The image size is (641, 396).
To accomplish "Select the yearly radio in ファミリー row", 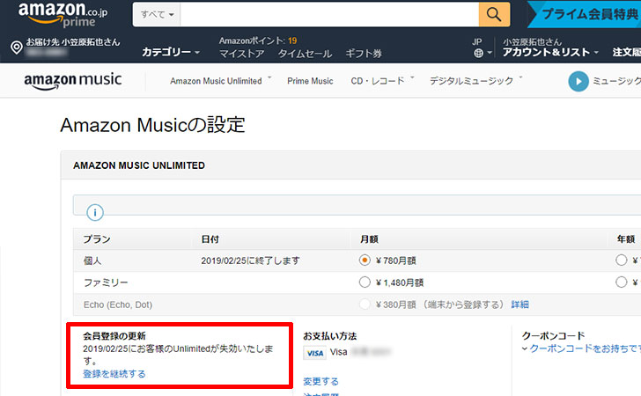I will click(621, 282).
